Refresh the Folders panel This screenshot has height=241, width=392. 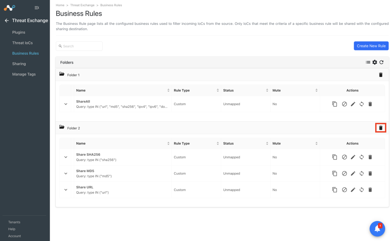[x=382, y=62]
